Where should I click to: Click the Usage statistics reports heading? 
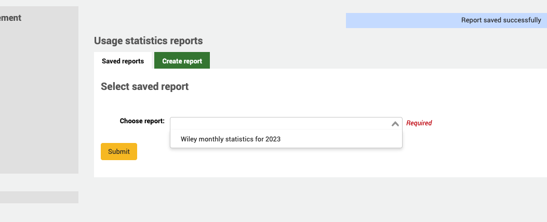click(x=148, y=41)
